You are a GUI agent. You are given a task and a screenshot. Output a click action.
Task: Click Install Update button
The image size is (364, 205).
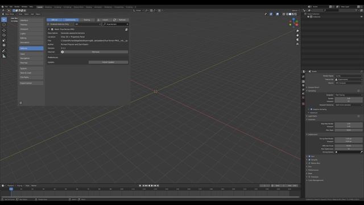tap(109, 62)
